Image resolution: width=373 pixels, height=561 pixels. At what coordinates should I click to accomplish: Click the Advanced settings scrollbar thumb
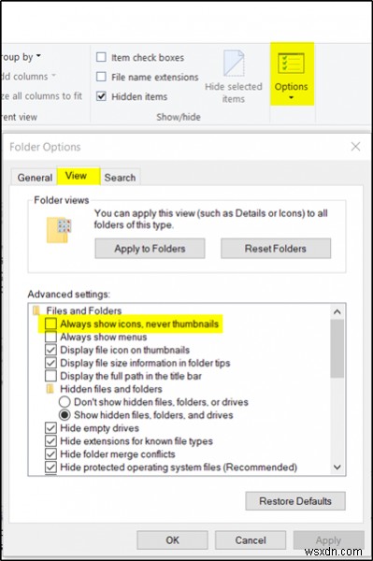coord(337,349)
